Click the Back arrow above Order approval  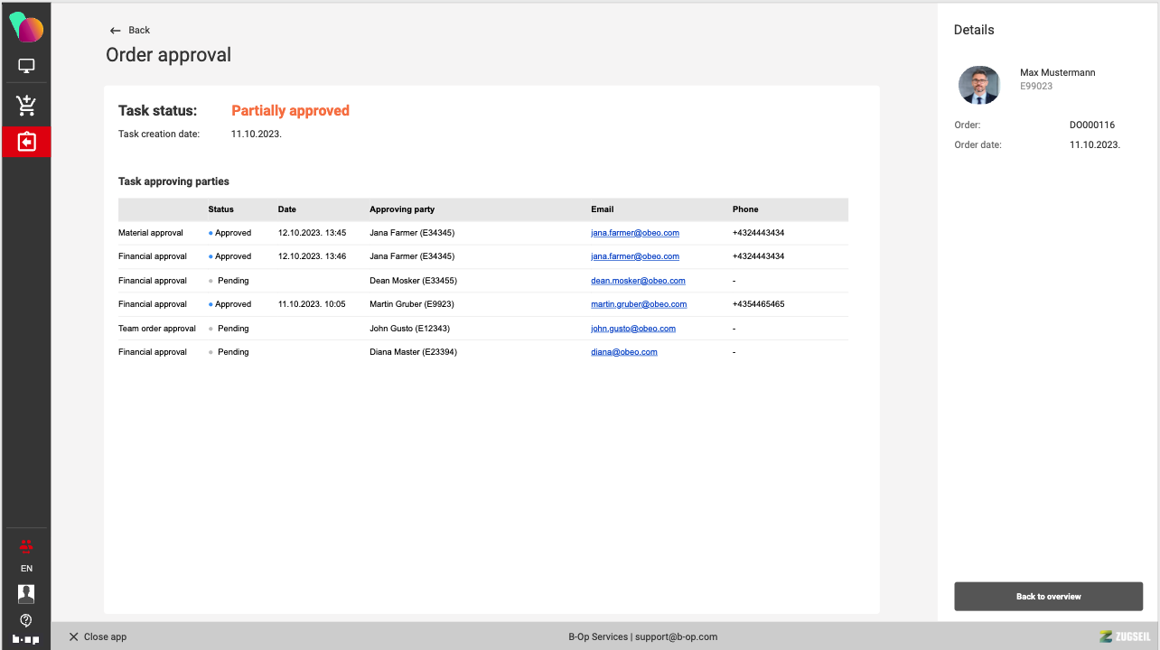coord(129,30)
